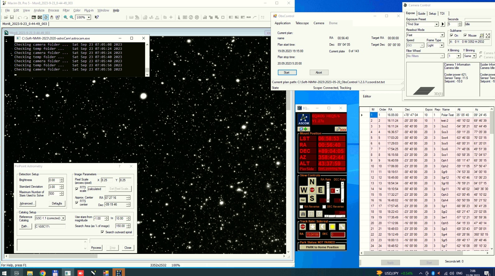This screenshot has width=495, height=276.
Task: Open the Y Binning Same dropdown
Action: 474,56
